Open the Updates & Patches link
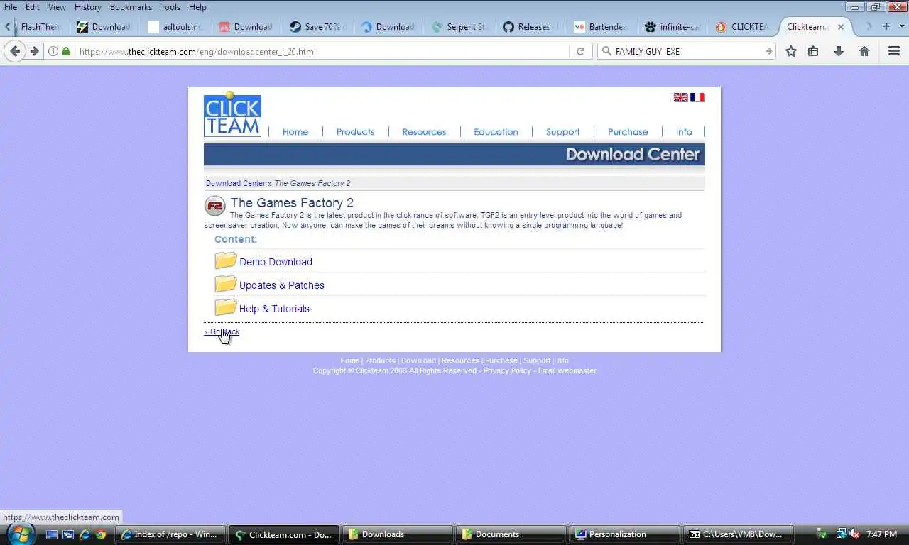 coord(282,285)
